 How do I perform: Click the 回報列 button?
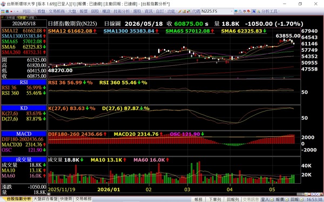tap(233, 199)
